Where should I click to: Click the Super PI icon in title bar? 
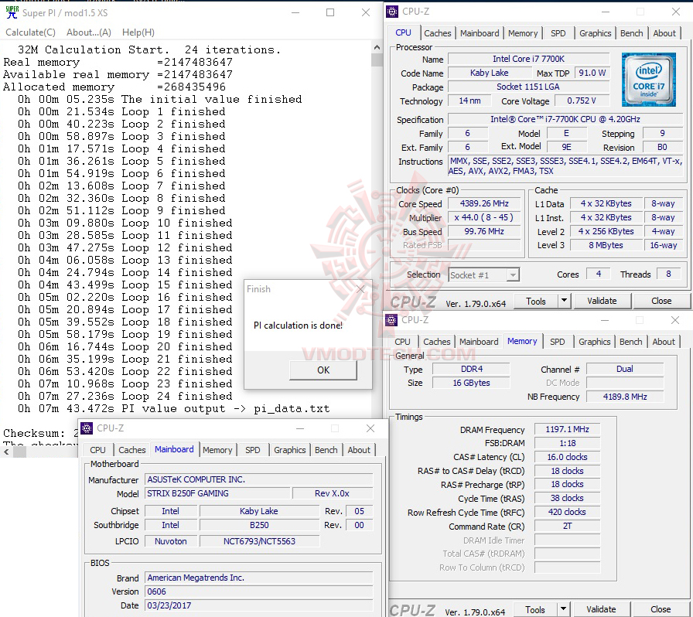click(x=11, y=12)
